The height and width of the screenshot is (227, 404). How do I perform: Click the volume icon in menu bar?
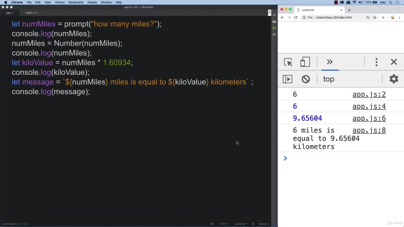[x=361, y=2]
